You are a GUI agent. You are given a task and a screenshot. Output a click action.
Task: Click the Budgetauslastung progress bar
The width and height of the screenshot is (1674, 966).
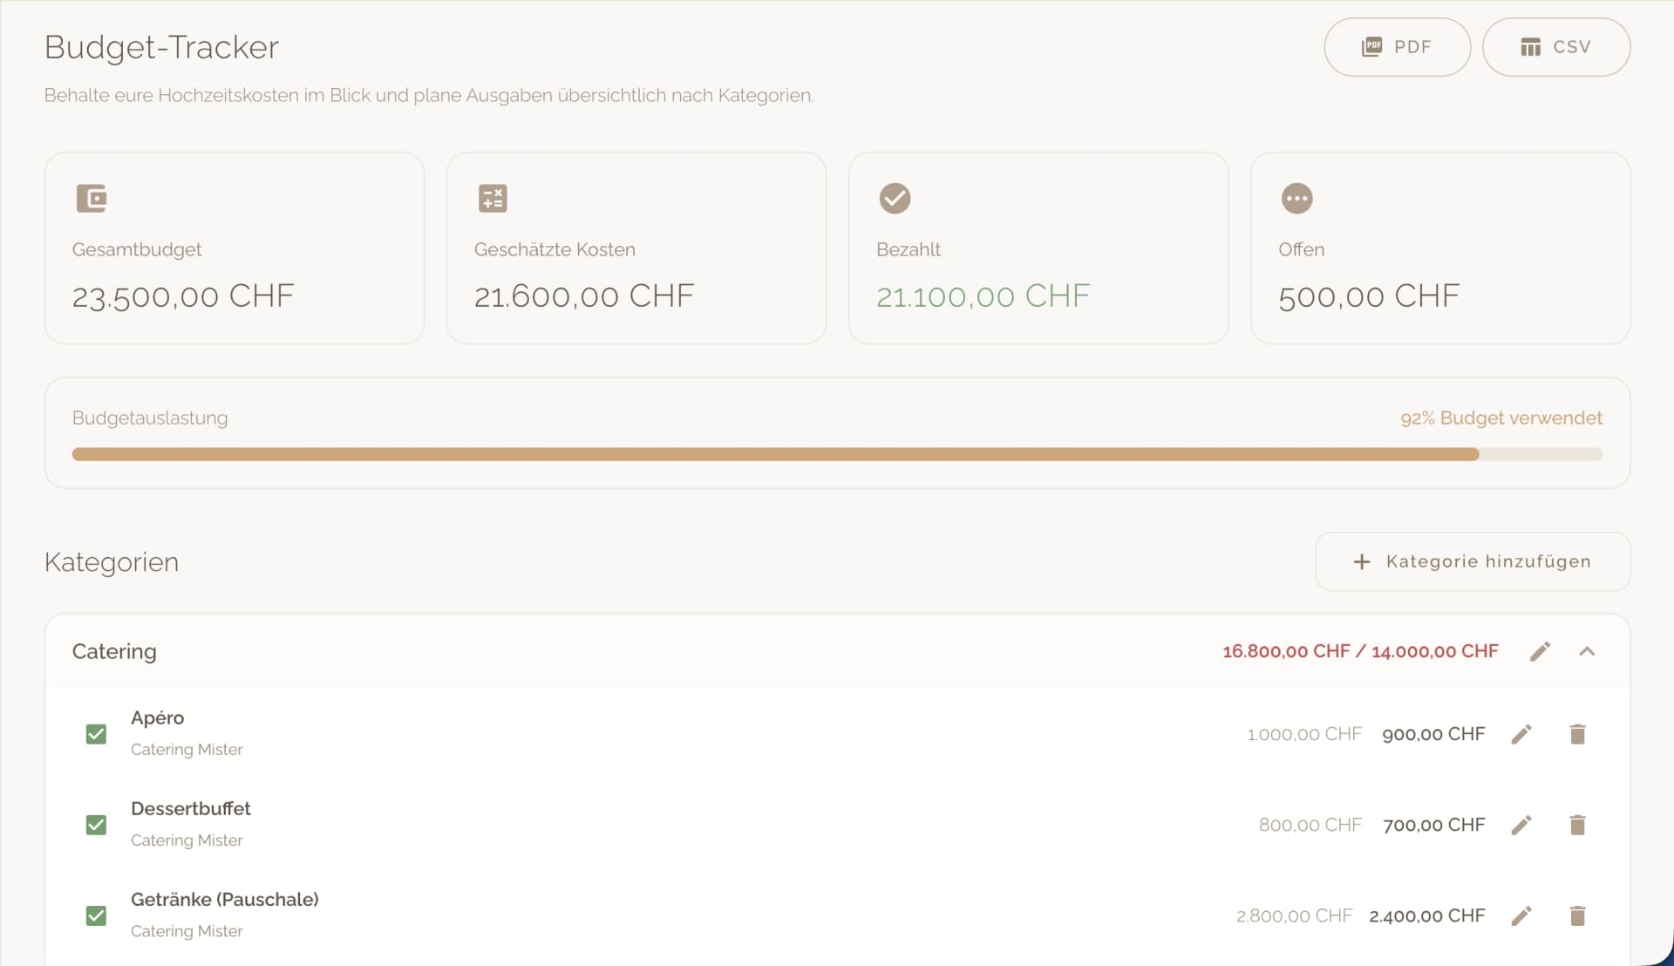coord(837,454)
